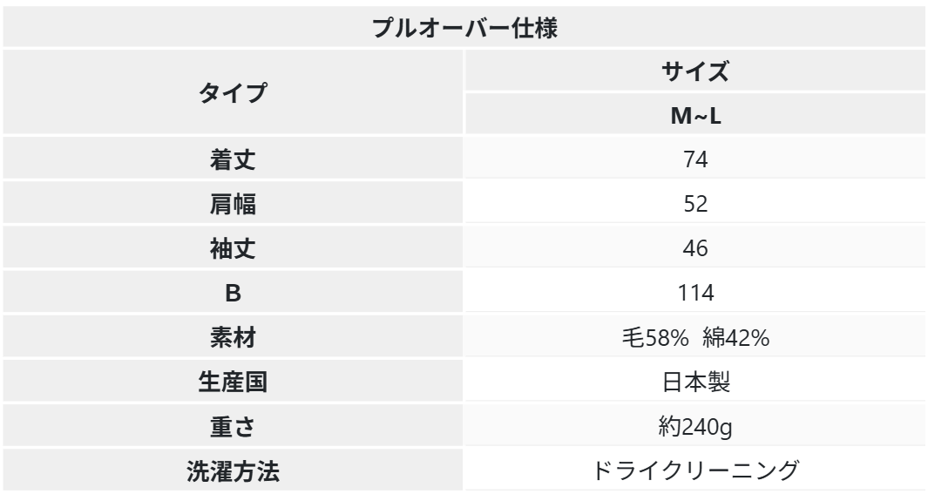Click the 肩幅 row label
This screenshot has height=494, width=928.
tap(233, 204)
